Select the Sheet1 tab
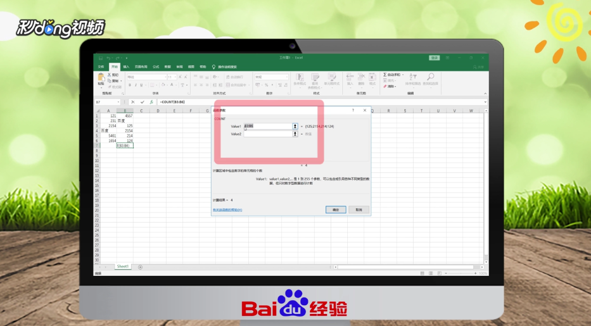591x326 pixels. pos(122,266)
